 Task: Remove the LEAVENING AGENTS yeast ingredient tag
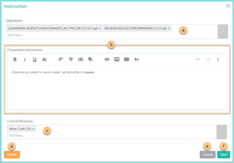[x=100, y=28]
